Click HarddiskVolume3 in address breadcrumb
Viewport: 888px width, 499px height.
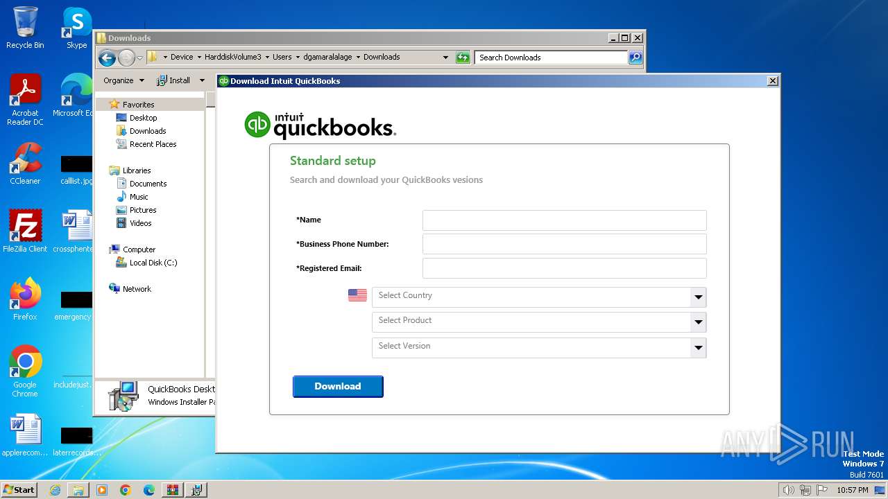pyautogui.click(x=233, y=58)
